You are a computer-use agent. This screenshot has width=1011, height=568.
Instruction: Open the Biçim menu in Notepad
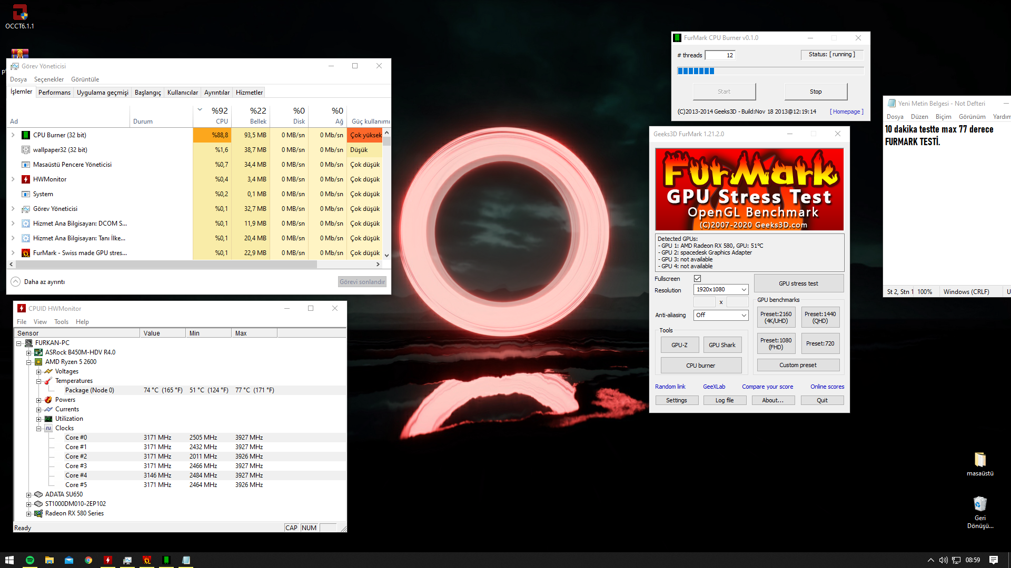point(943,117)
